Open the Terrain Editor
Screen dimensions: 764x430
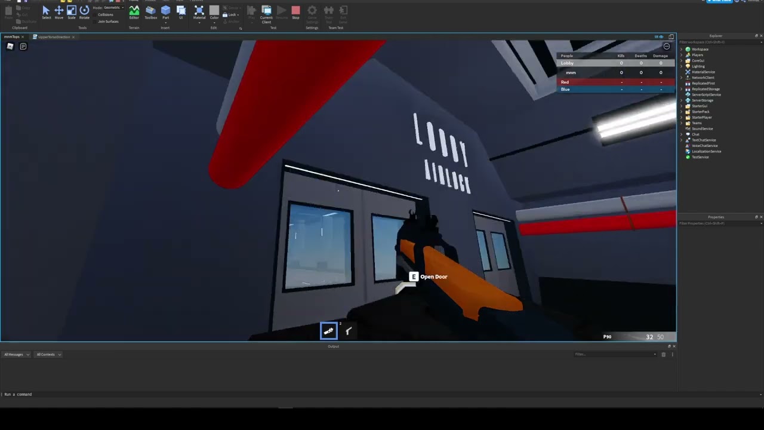pos(134,12)
